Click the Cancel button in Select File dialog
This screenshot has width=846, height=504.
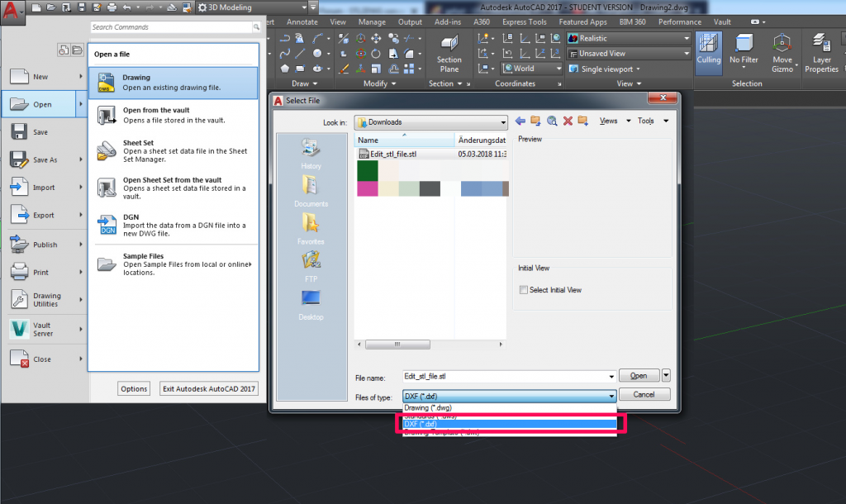(x=644, y=394)
